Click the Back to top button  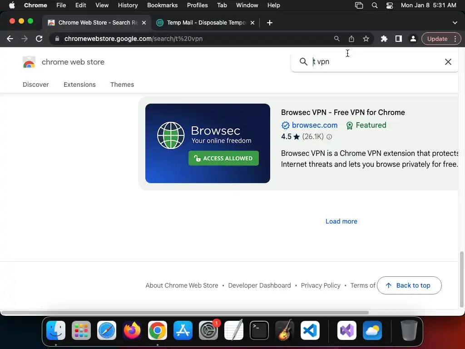tap(409, 285)
